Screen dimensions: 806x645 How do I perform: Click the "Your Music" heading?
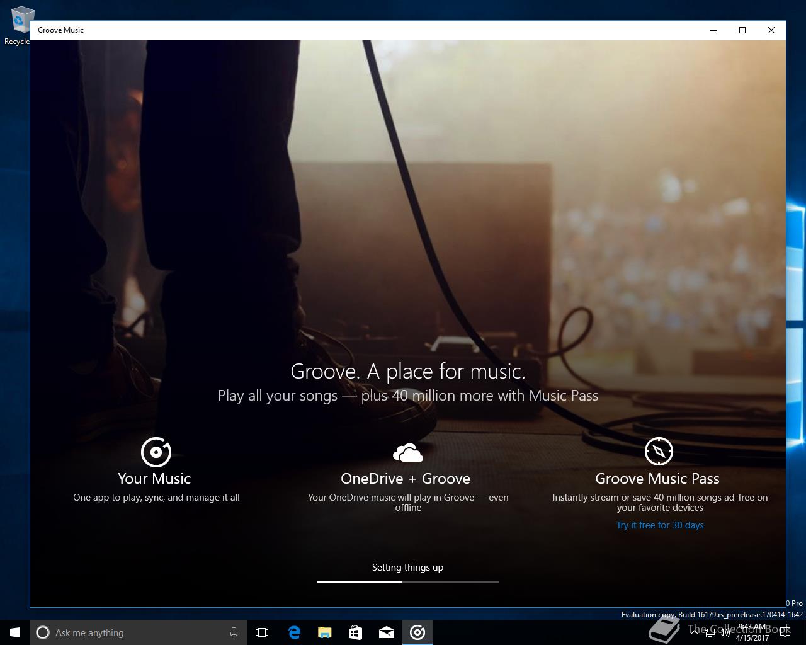154,479
